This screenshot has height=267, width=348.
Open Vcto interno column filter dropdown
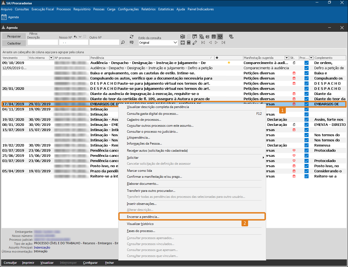(51, 58)
